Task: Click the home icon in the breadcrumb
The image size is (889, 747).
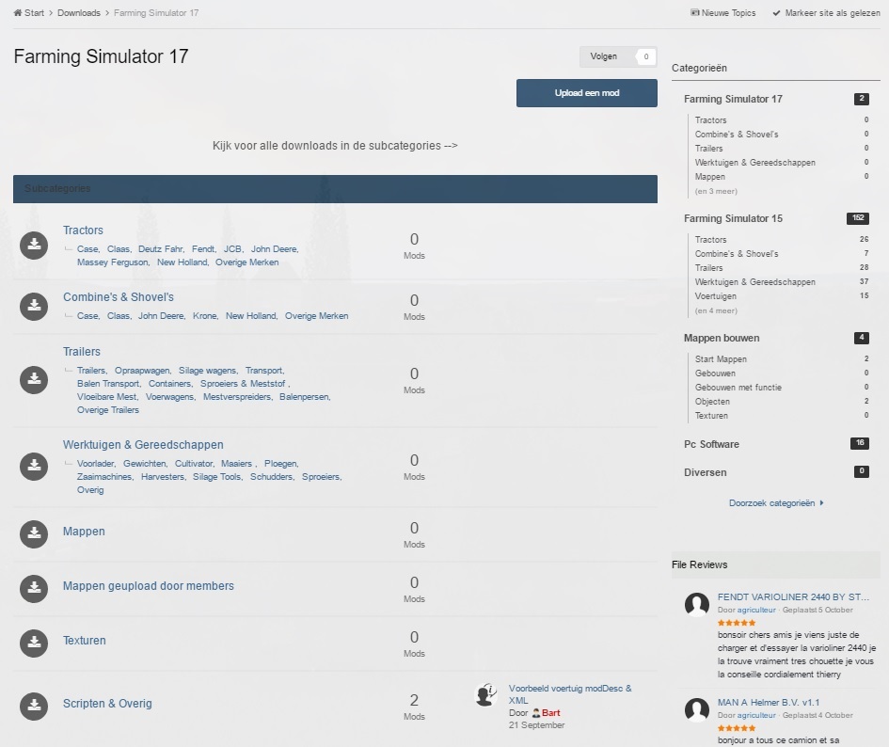Action: (18, 12)
